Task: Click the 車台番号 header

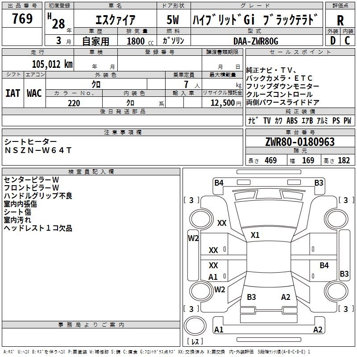Action: pyautogui.click(x=300, y=133)
